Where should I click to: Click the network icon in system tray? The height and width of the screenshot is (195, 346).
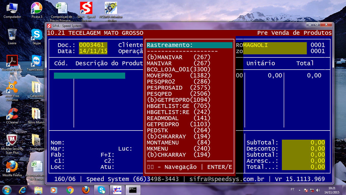point(312,190)
